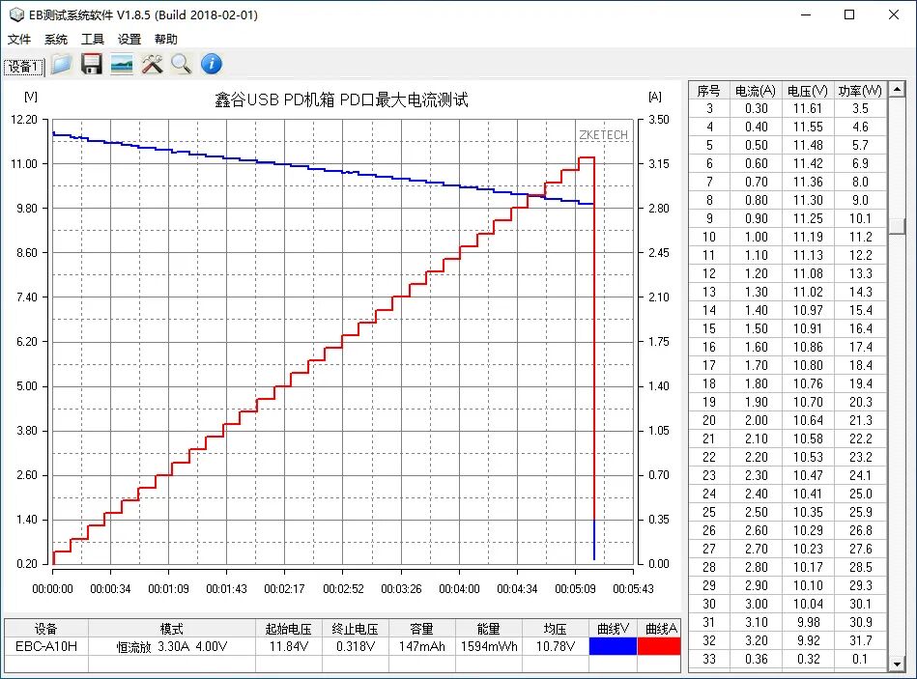Minimize the EB test software window
This screenshot has width=917, height=679.
[x=806, y=14]
